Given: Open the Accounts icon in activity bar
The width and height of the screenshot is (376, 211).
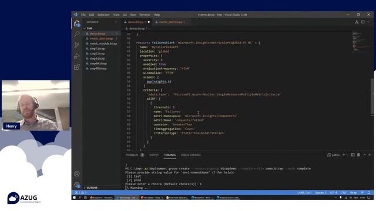Looking at the screenshot, I should 77,173.
